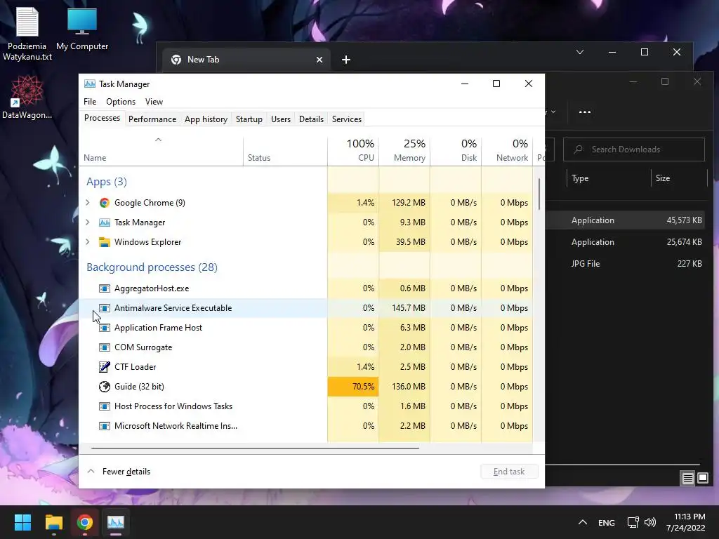Select the My Computer desktop icon

pos(82,29)
